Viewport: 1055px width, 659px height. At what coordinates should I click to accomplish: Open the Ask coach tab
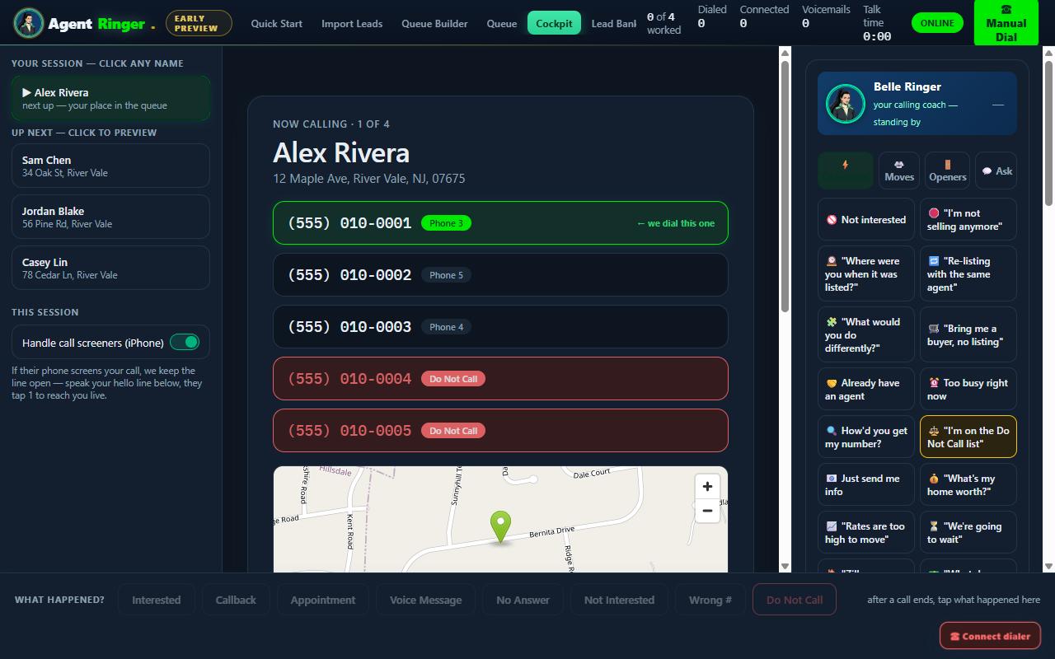coord(996,171)
